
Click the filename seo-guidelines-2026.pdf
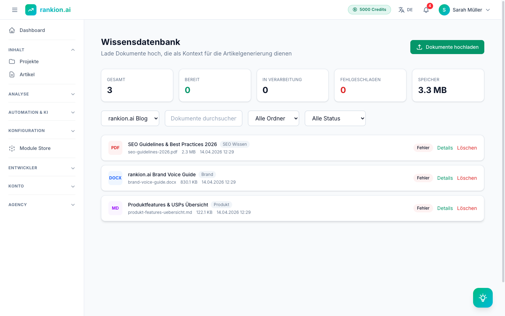pos(153,152)
